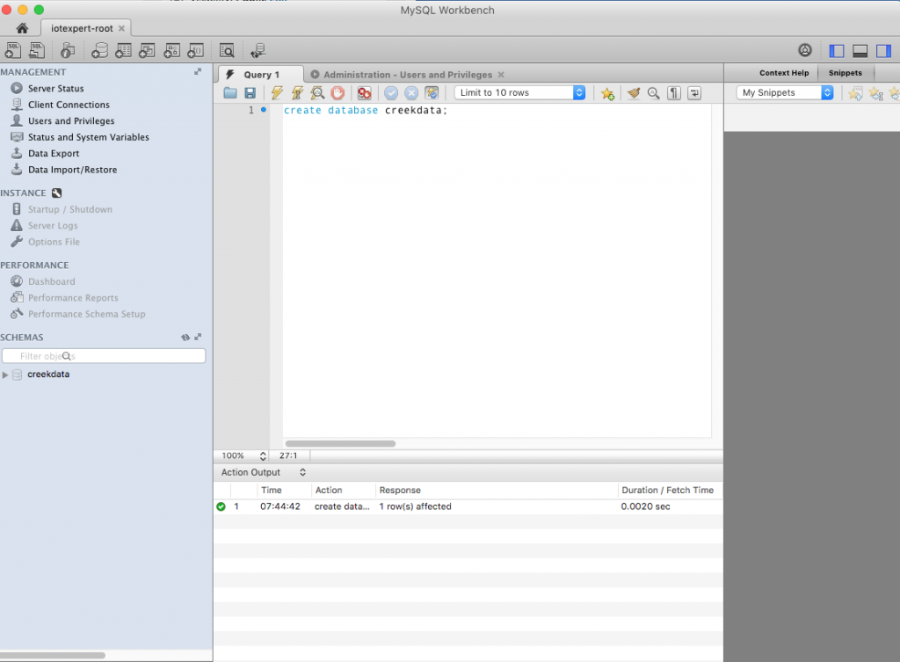The height and width of the screenshot is (662, 900).
Task: Stop the query being executed
Action: [x=337, y=93]
